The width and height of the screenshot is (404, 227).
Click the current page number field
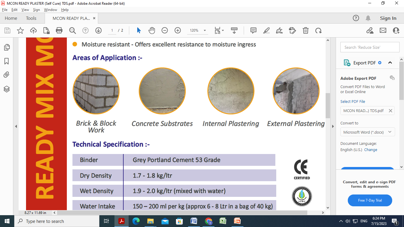pyautogui.click(x=112, y=30)
